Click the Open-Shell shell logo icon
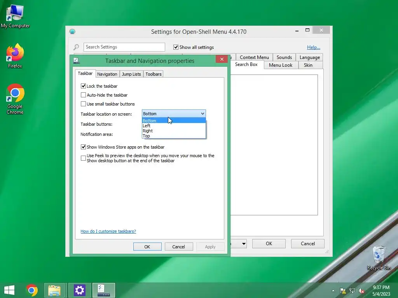The width and height of the screenshot is (398, 298). pos(72,31)
